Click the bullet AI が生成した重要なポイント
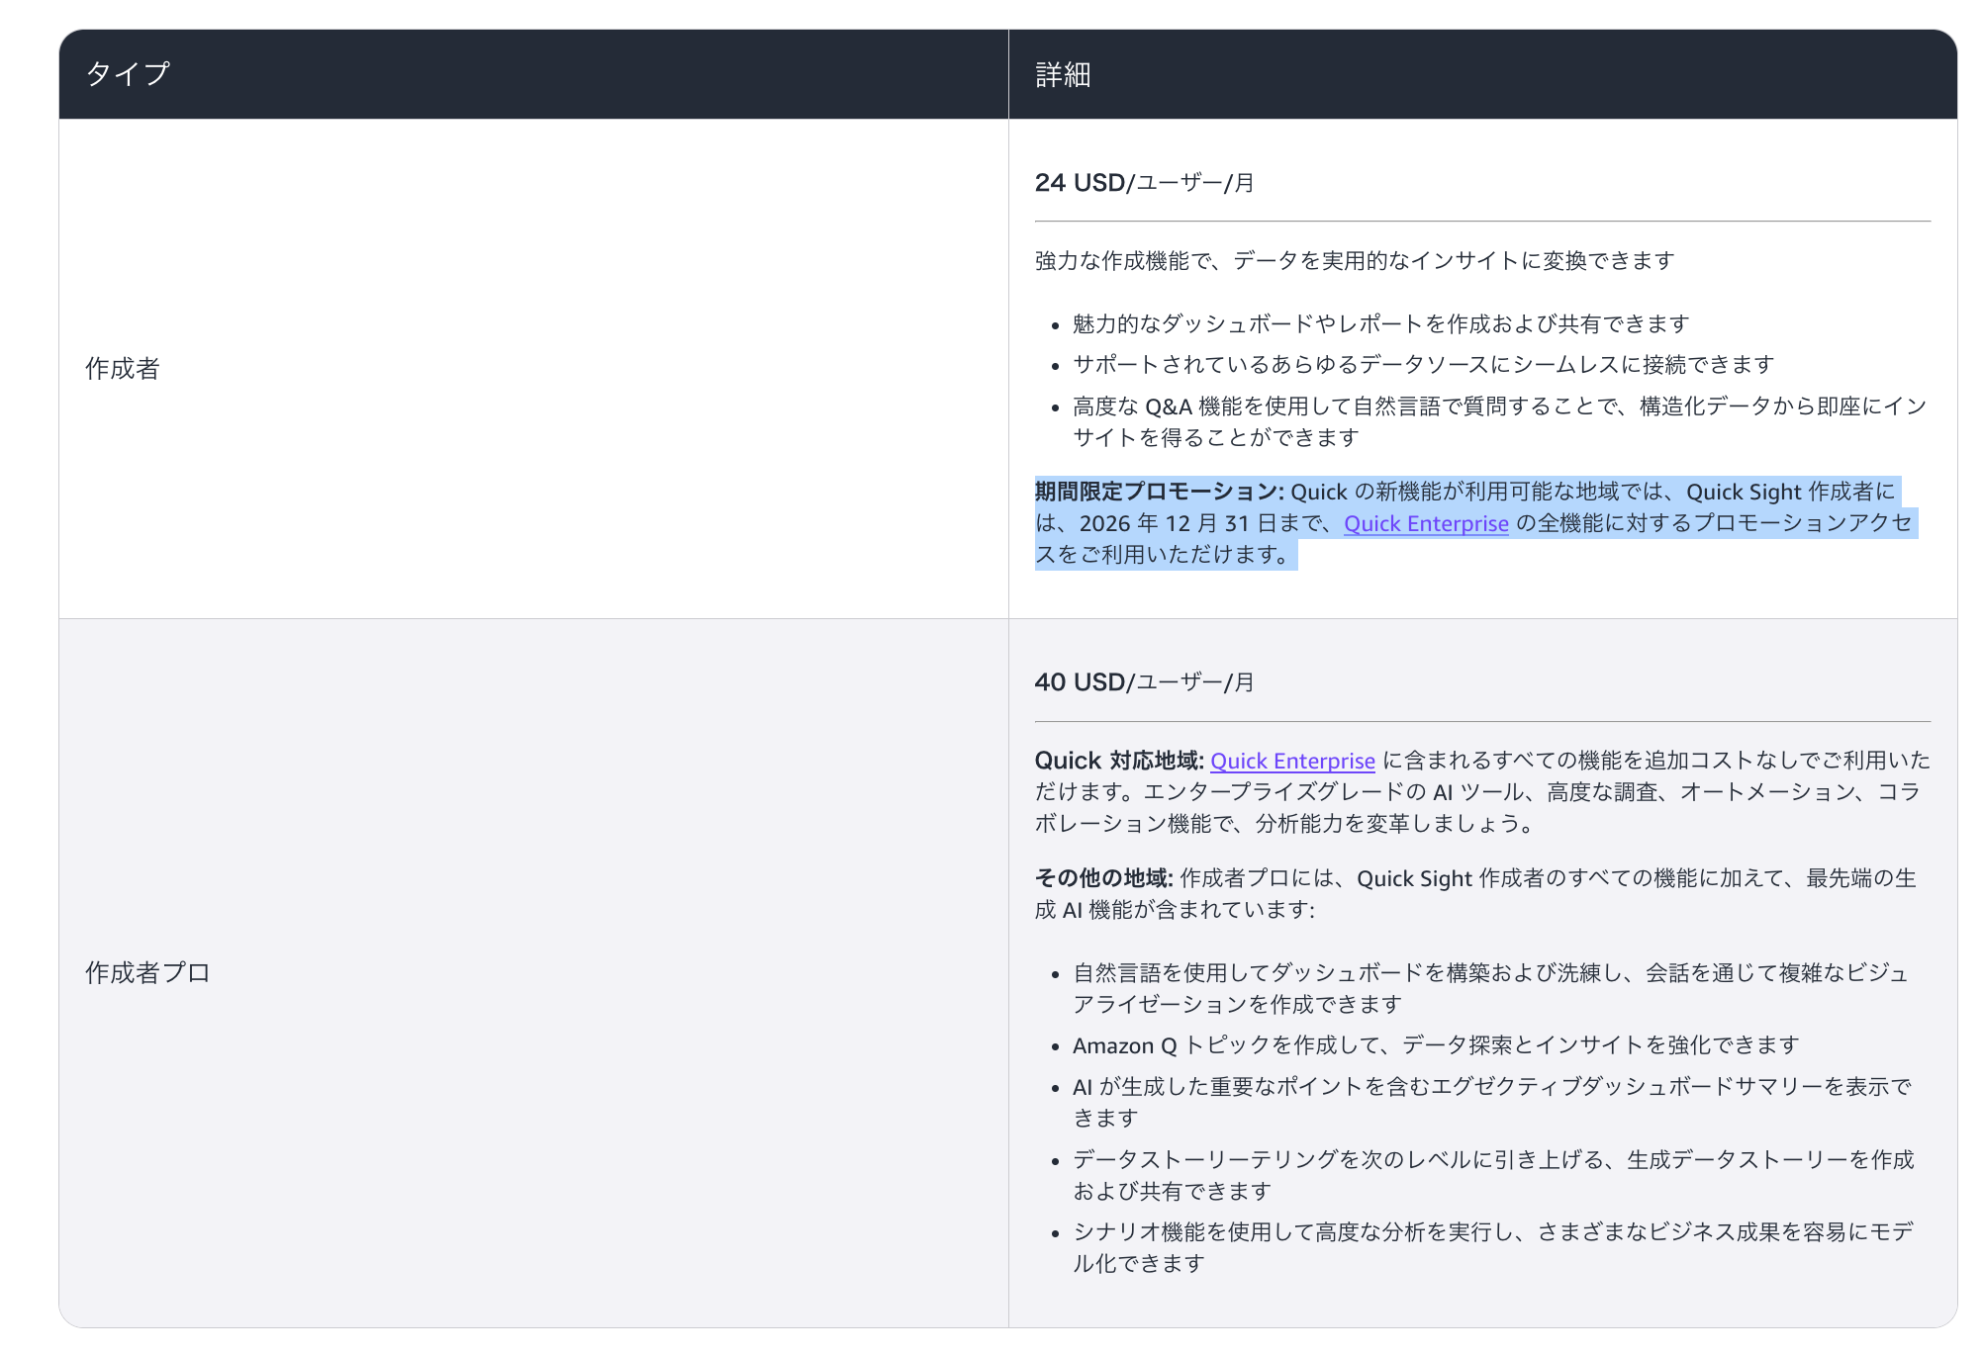The width and height of the screenshot is (1983, 1355). [x=1492, y=1102]
